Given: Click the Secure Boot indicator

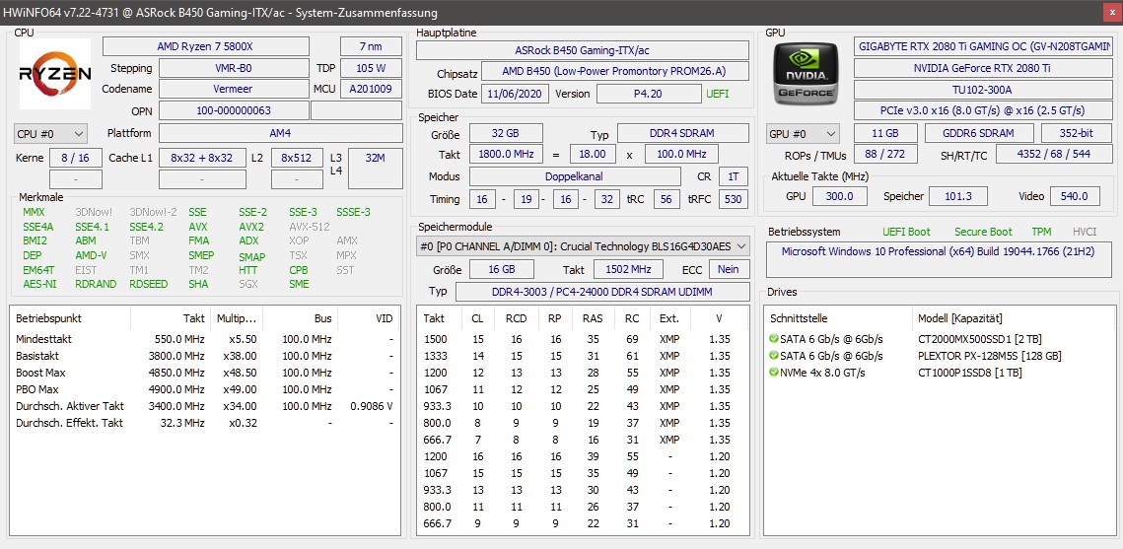Looking at the screenshot, I should [x=983, y=232].
